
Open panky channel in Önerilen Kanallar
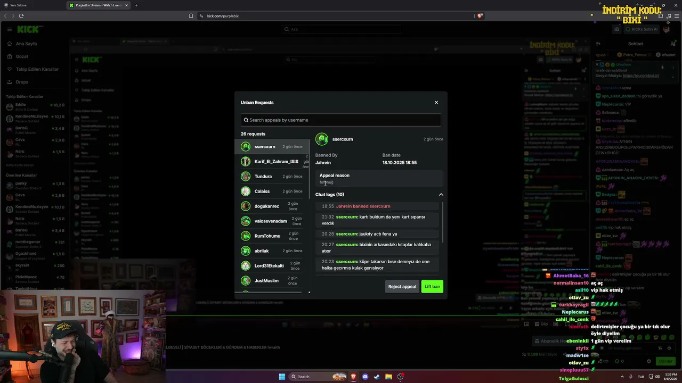click(x=35, y=185)
